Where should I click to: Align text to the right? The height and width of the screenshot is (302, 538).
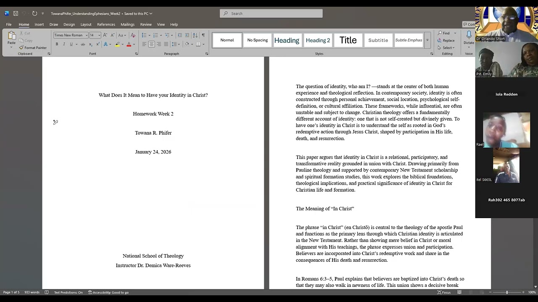pyautogui.click(x=159, y=44)
